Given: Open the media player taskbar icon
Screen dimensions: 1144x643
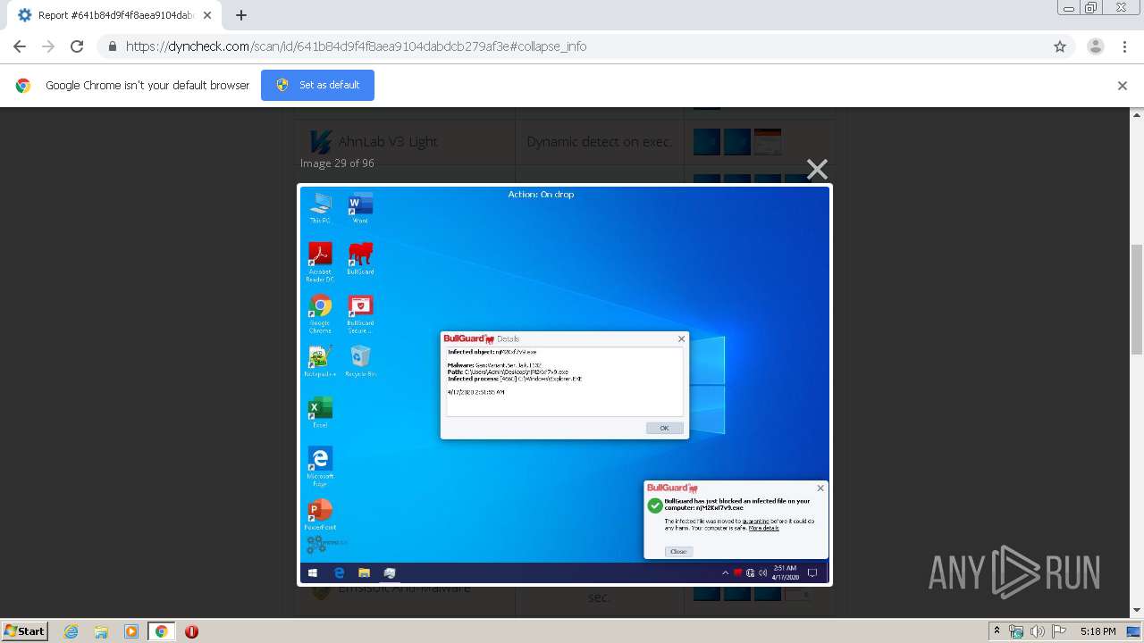Looking at the screenshot, I should (x=131, y=631).
